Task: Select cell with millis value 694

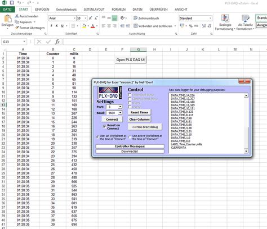Action: coord(74,225)
